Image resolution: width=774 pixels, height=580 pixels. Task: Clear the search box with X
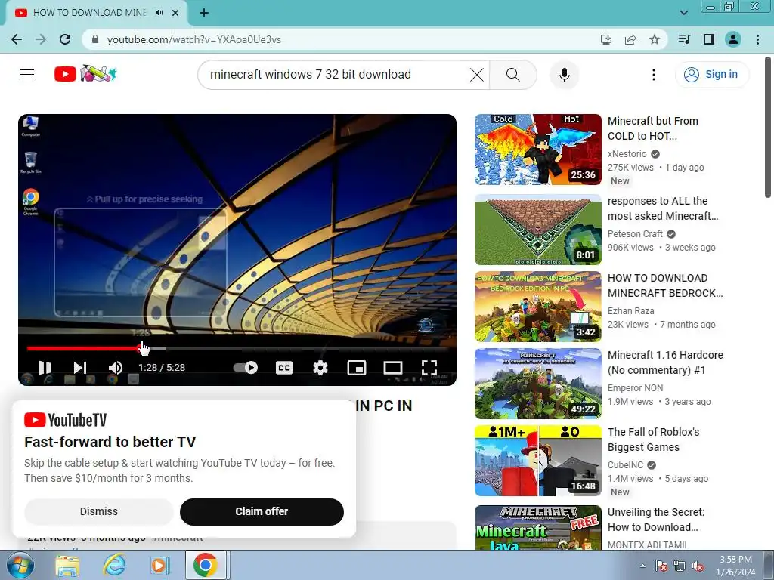477,75
